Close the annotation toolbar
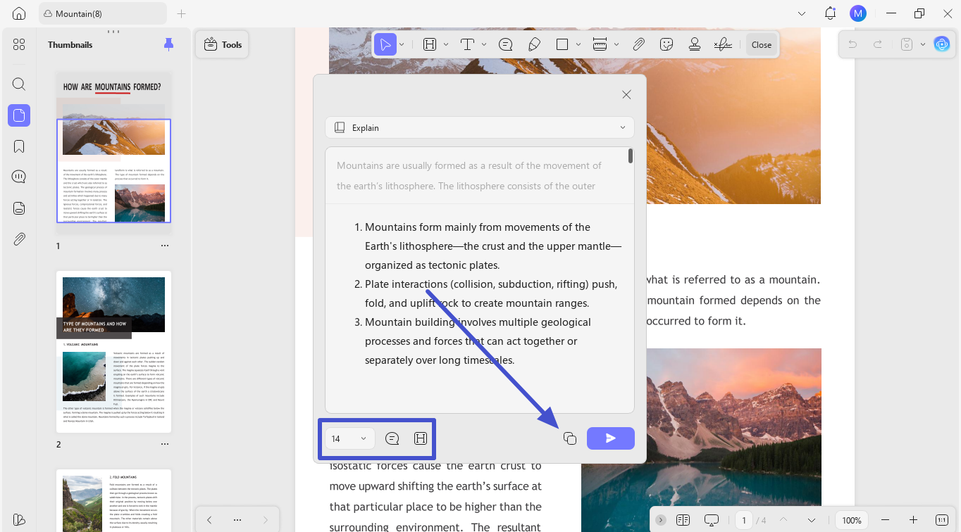The height and width of the screenshot is (532, 961). (x=762, y=44)
